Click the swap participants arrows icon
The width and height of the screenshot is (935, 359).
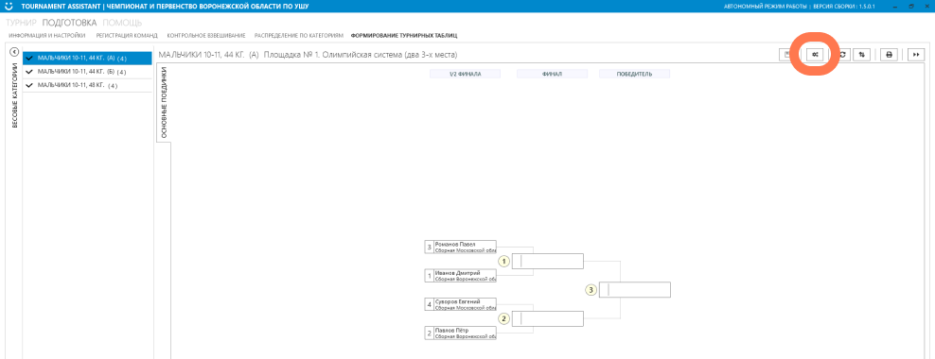click(x=861, y=54)
